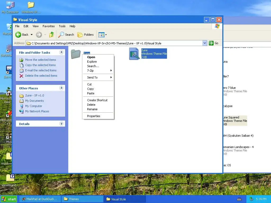The width and height of the screenshot is (271, 203).
Task: Click Move the selected items
Action: tap(40, 60)
